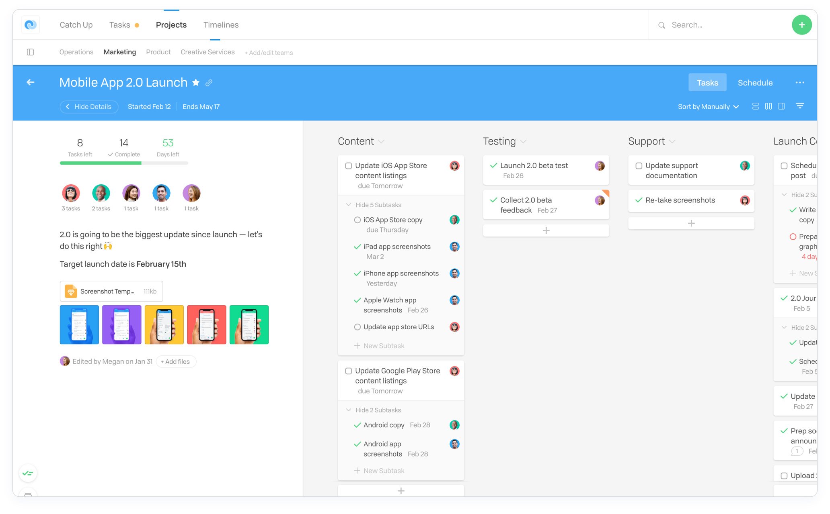
Task: Toggle the sidebar panel icon
Action: point(30,52)
